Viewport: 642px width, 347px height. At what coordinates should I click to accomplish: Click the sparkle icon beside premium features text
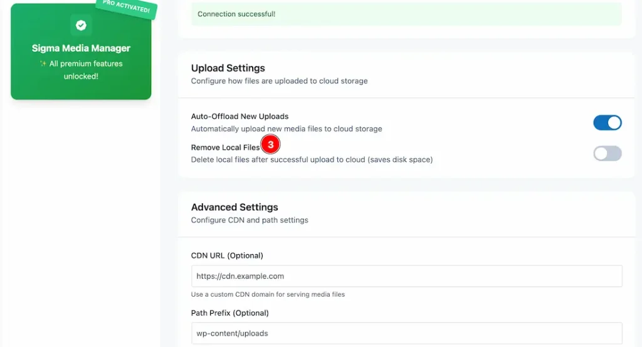[x=43, y=63]
